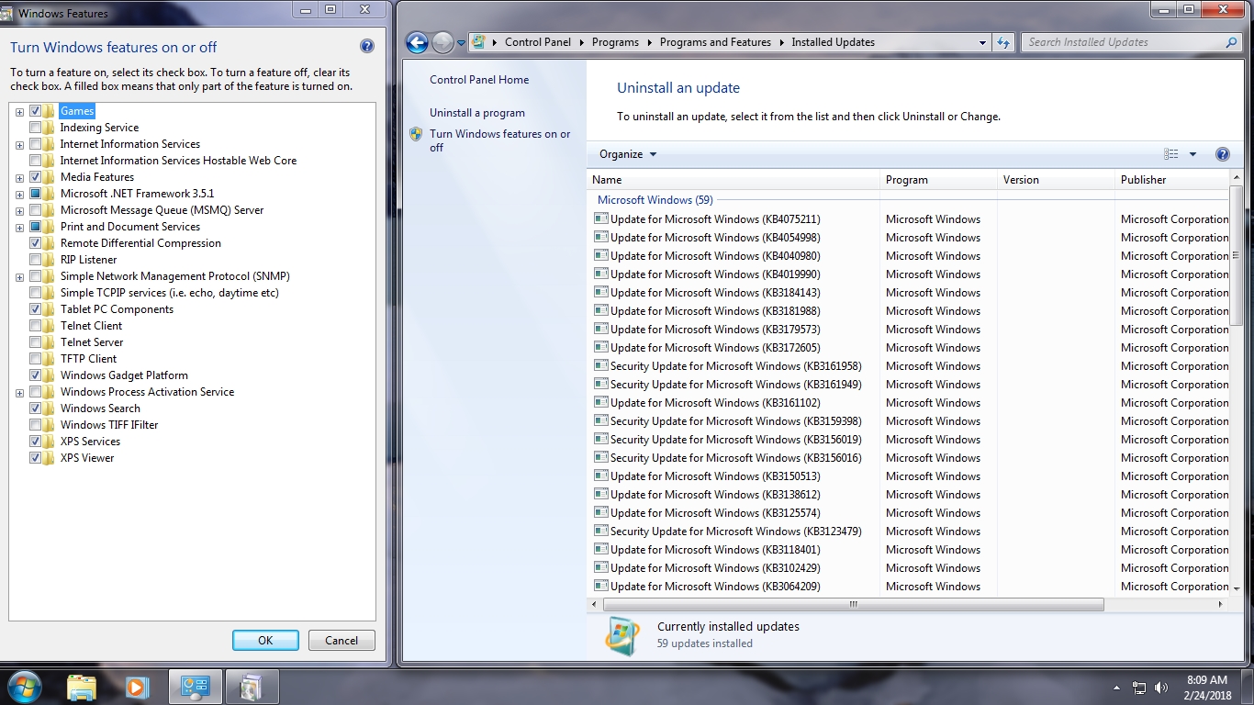Viewport: 1254px width, 705px height.
Task: Open the Start menu orb
Action: click(24, 687)
